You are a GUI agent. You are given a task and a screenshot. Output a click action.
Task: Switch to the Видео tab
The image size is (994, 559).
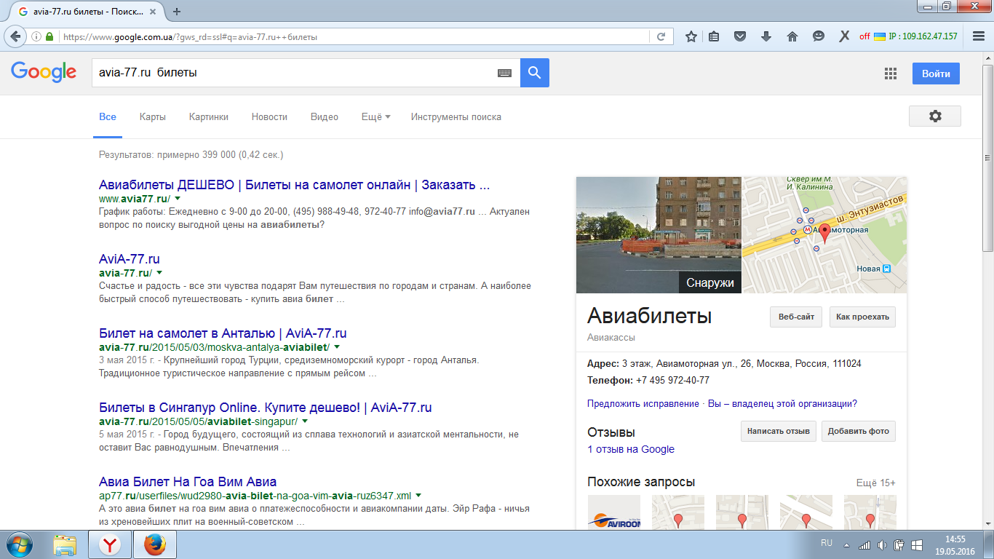(x=325, y=116)
